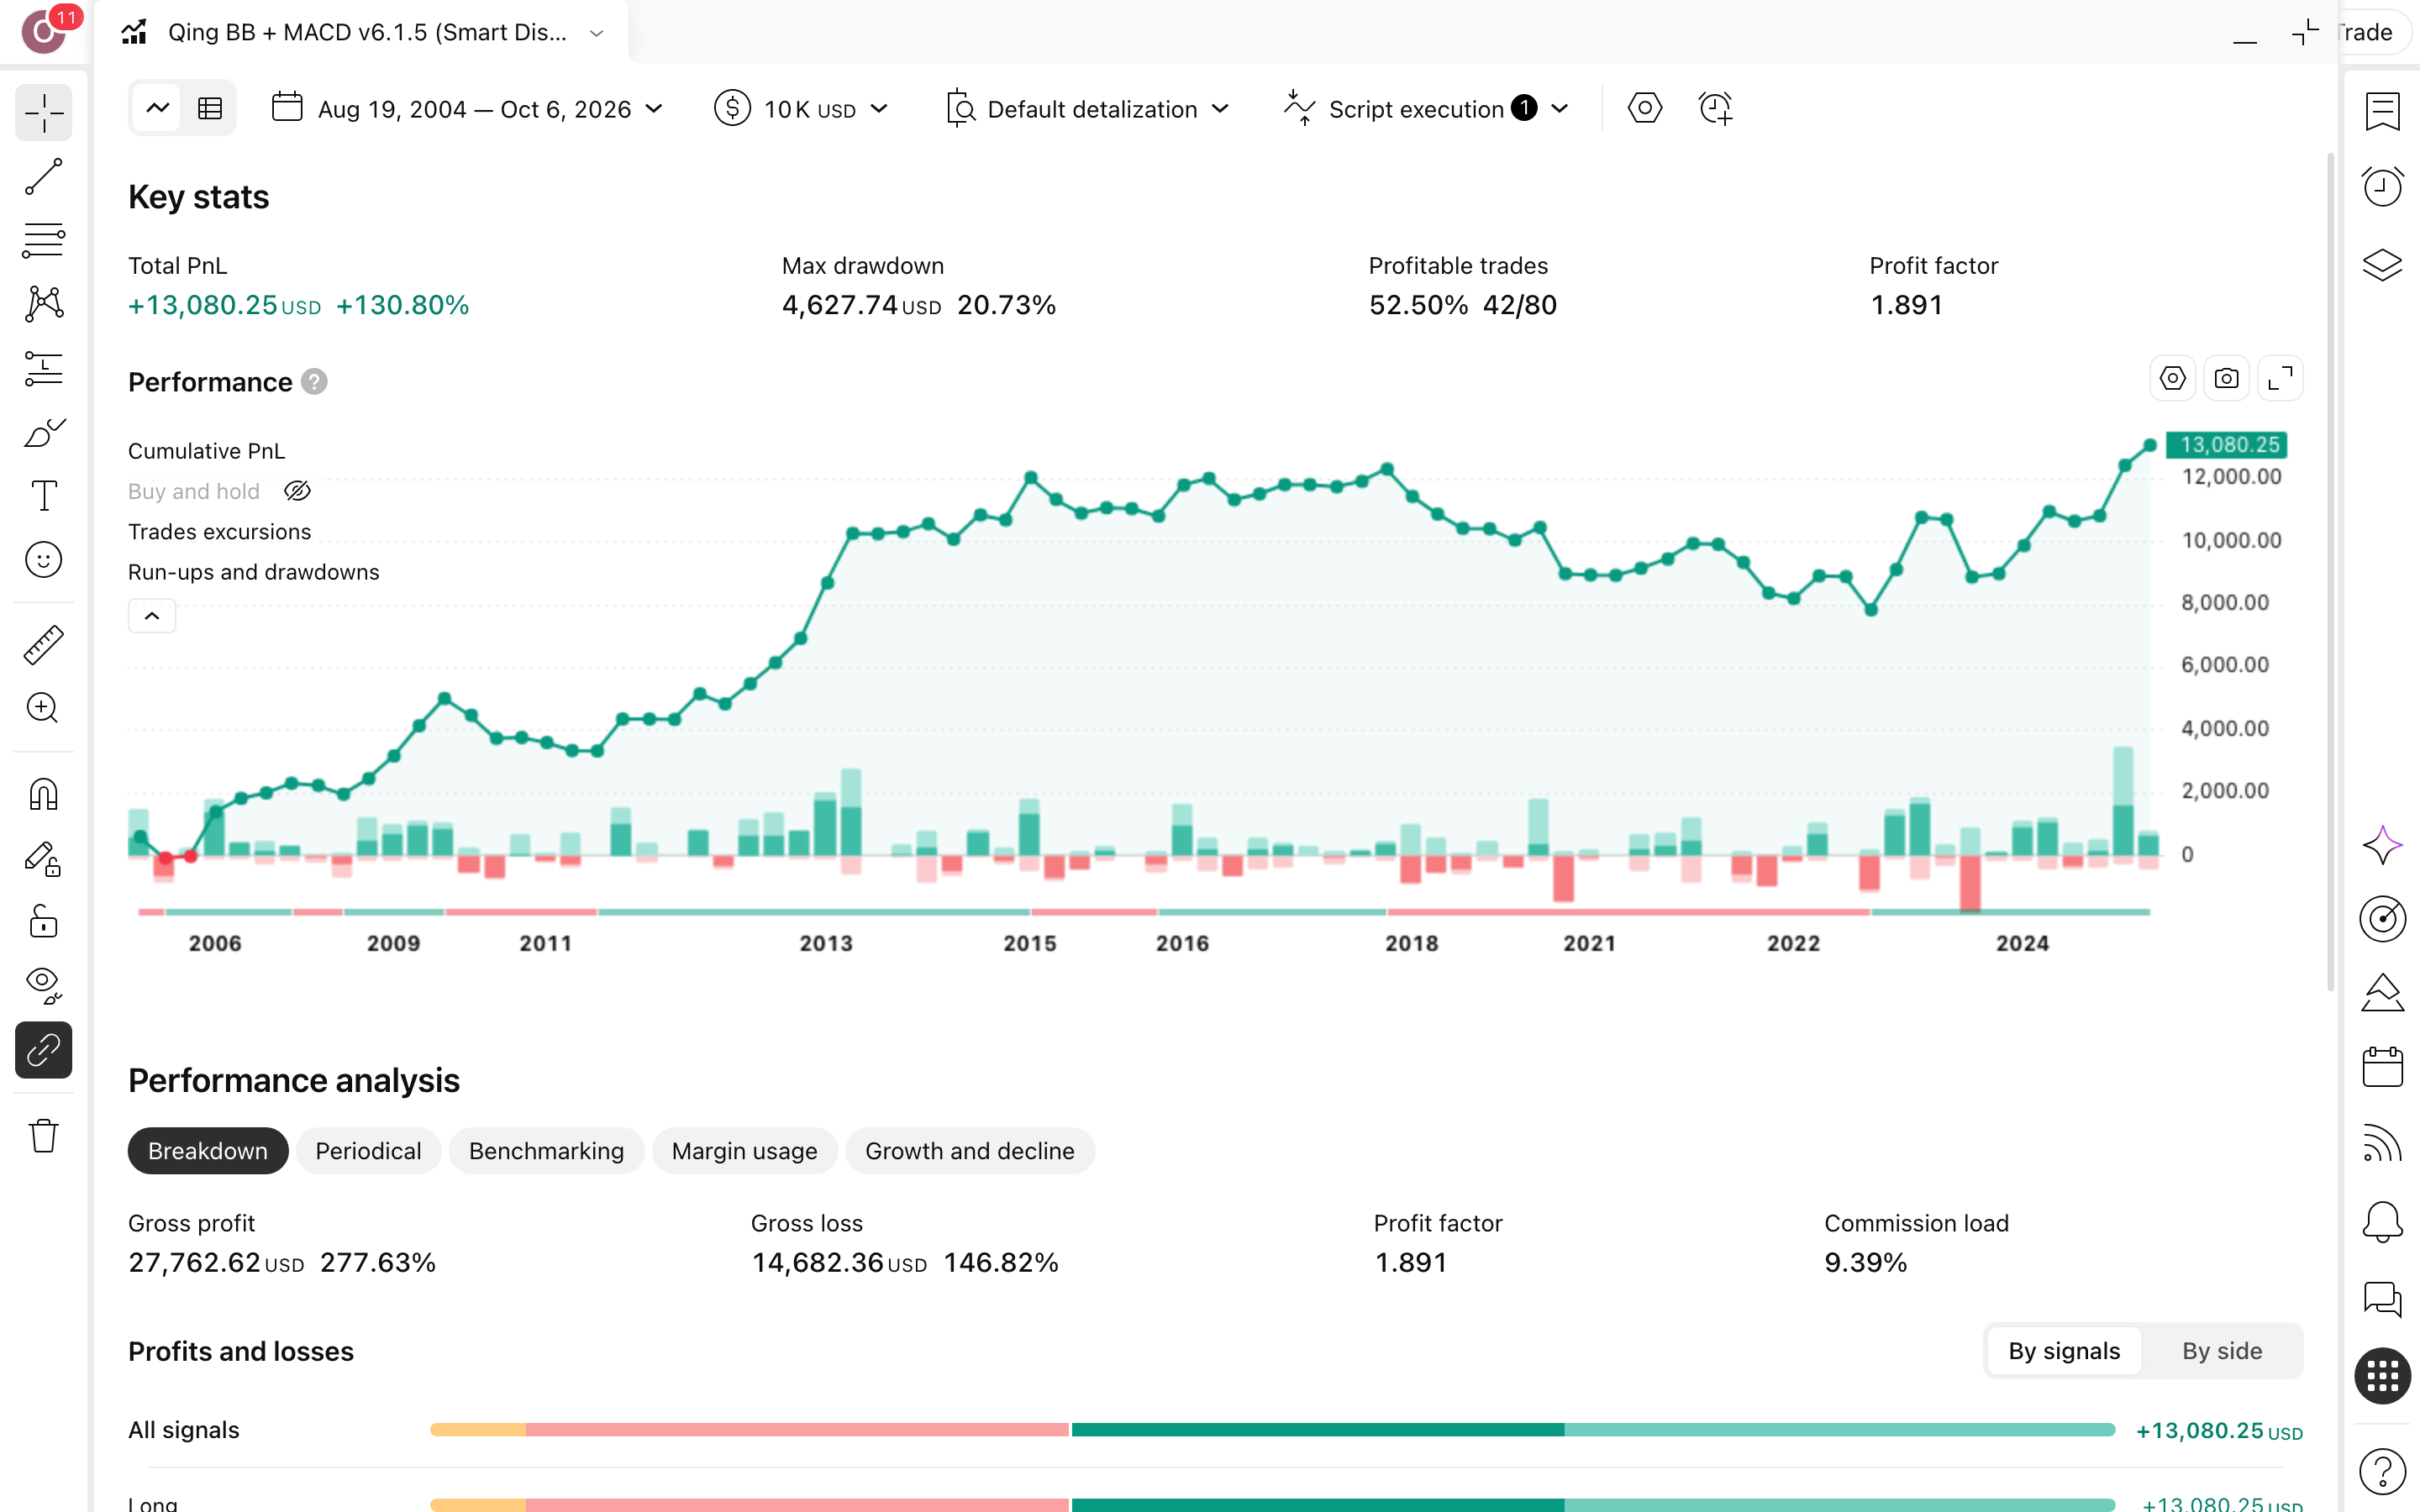
Task: Click the All signals profit bar
Action: (x=1272, y=1430)
